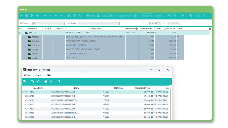Click the Rapport Contrôle button
The width and height of the screenshot is (228, 128).
tap(124, 16)
